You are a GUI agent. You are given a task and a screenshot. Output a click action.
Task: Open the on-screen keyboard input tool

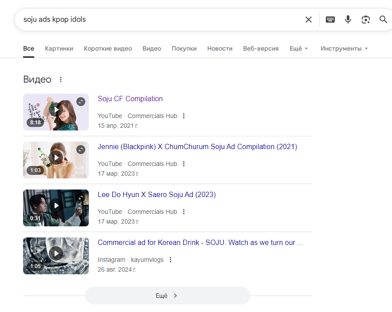tap(330, 20)
